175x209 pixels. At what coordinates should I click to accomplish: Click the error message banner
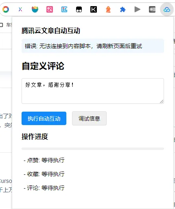pyautogui.click(x=93, y=46)
